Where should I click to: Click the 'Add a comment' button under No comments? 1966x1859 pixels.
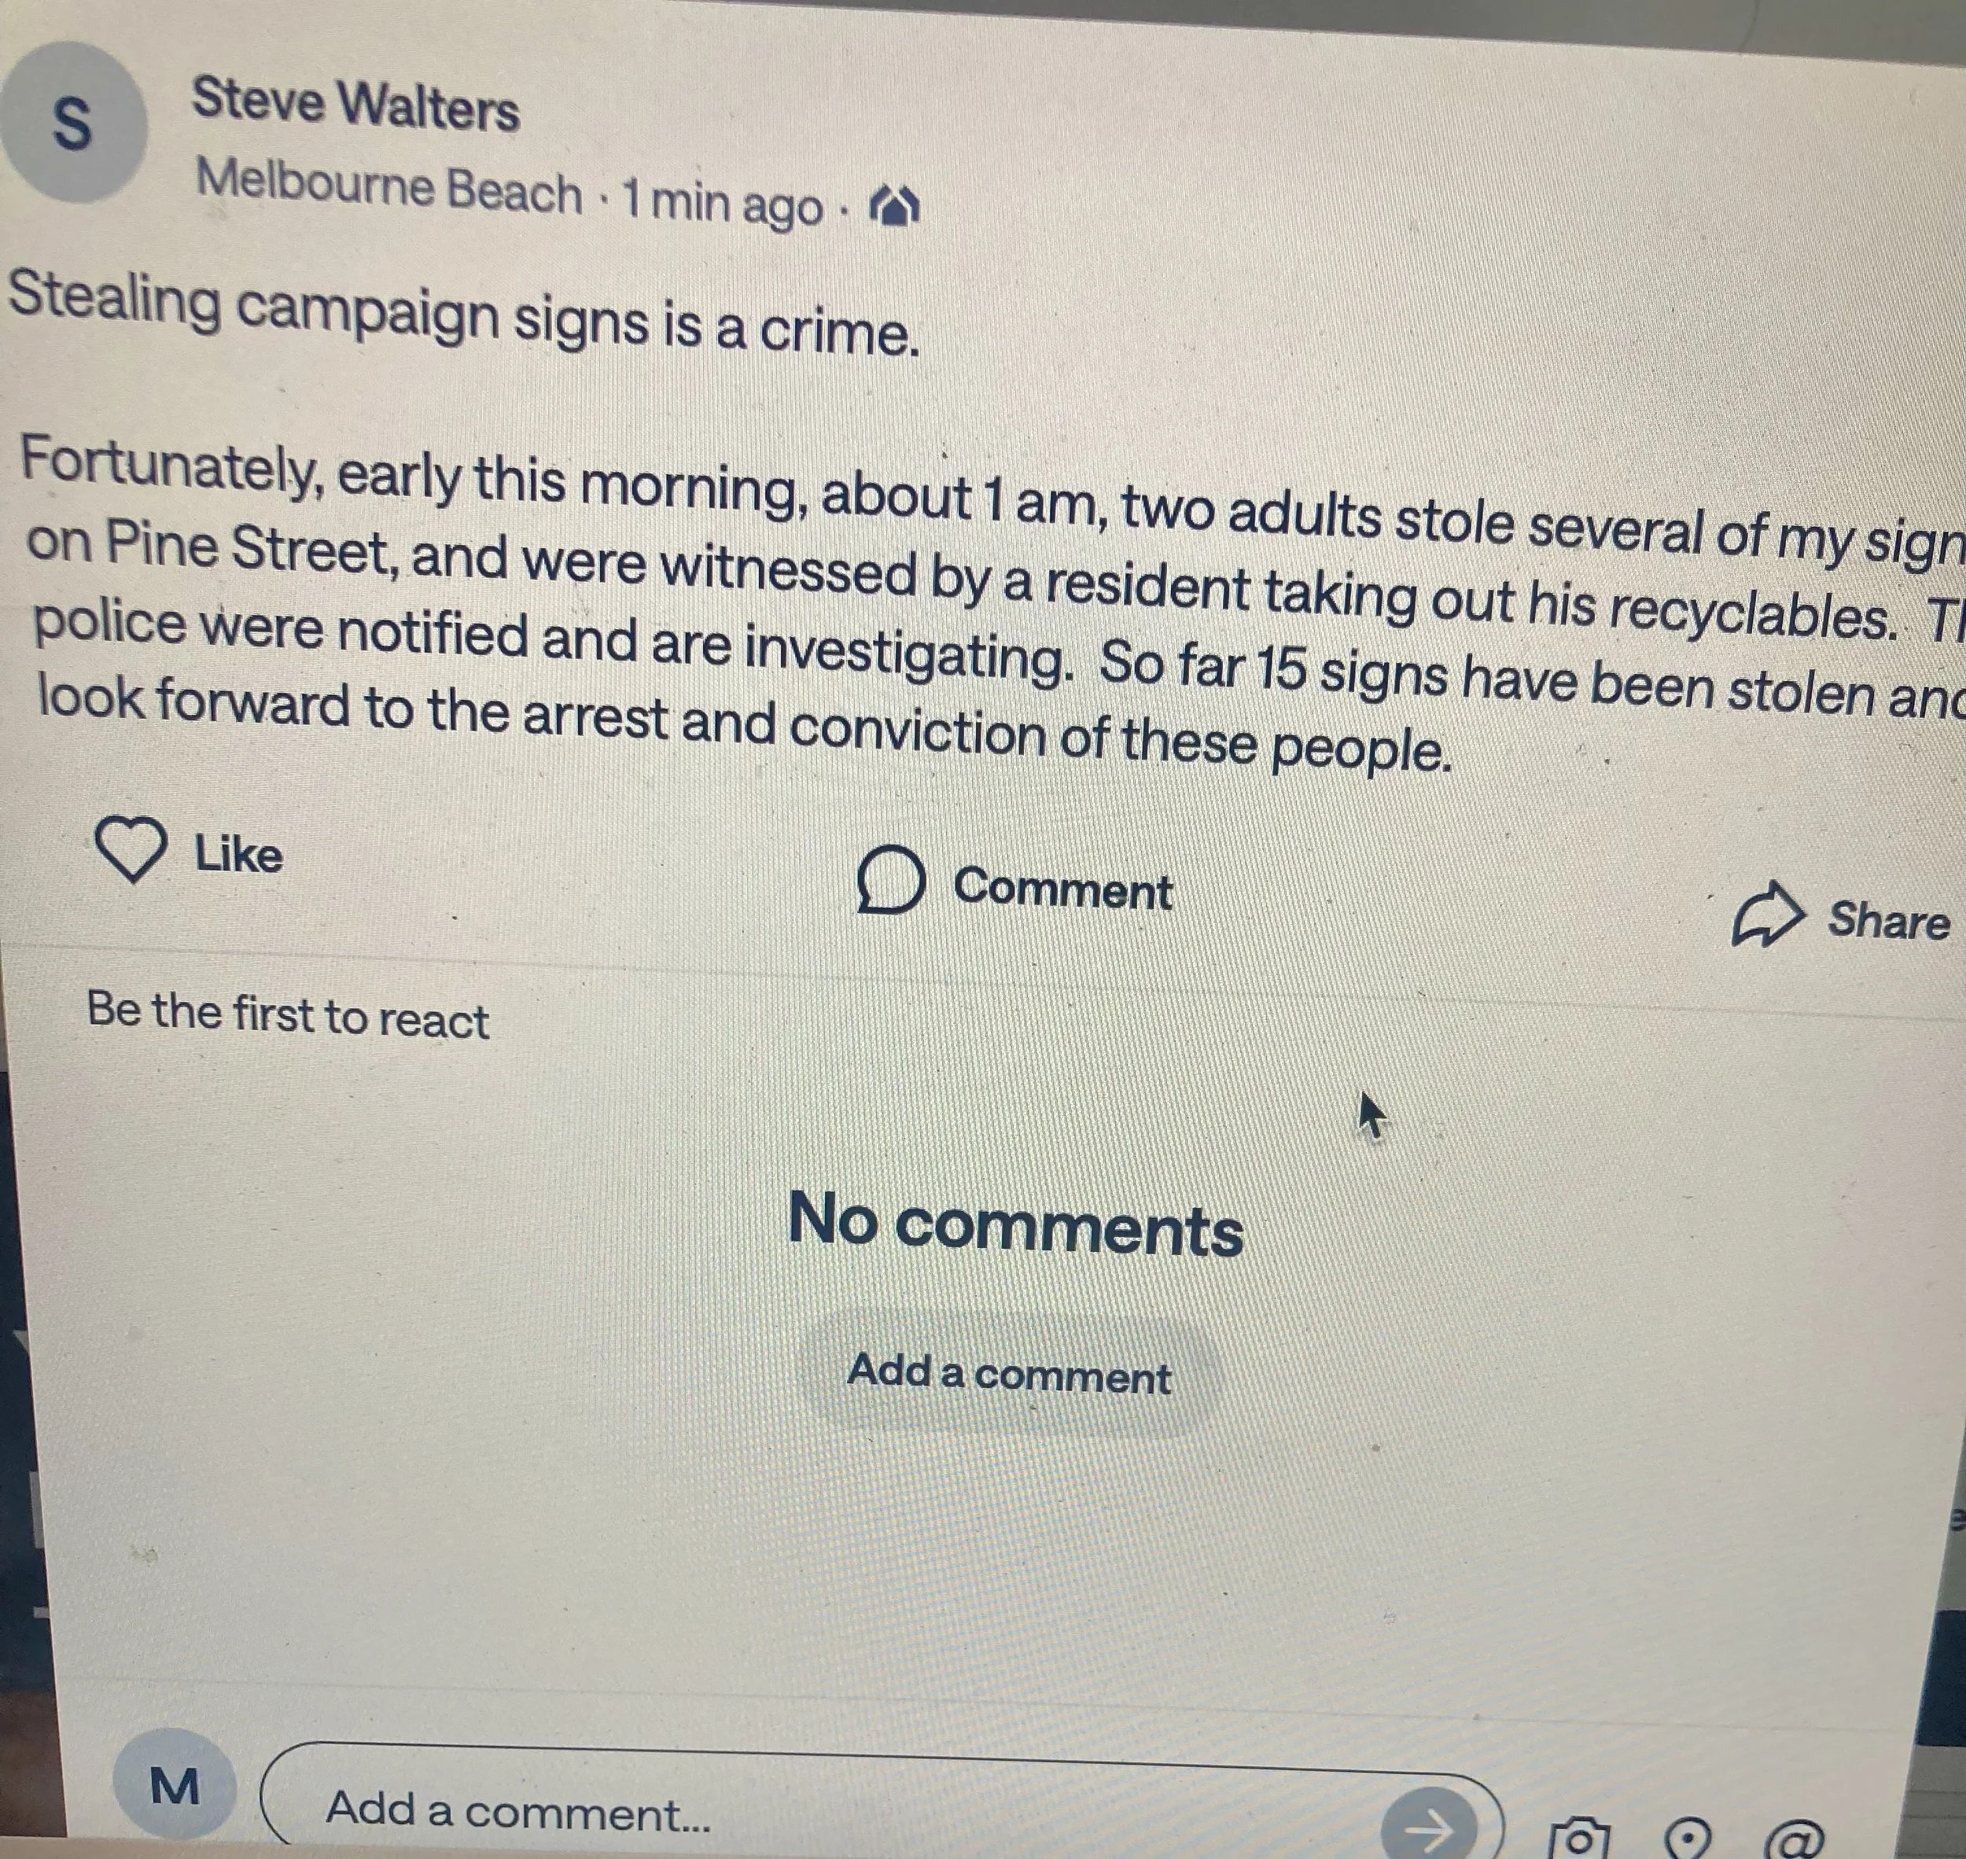click(x=1010, y=1375)
